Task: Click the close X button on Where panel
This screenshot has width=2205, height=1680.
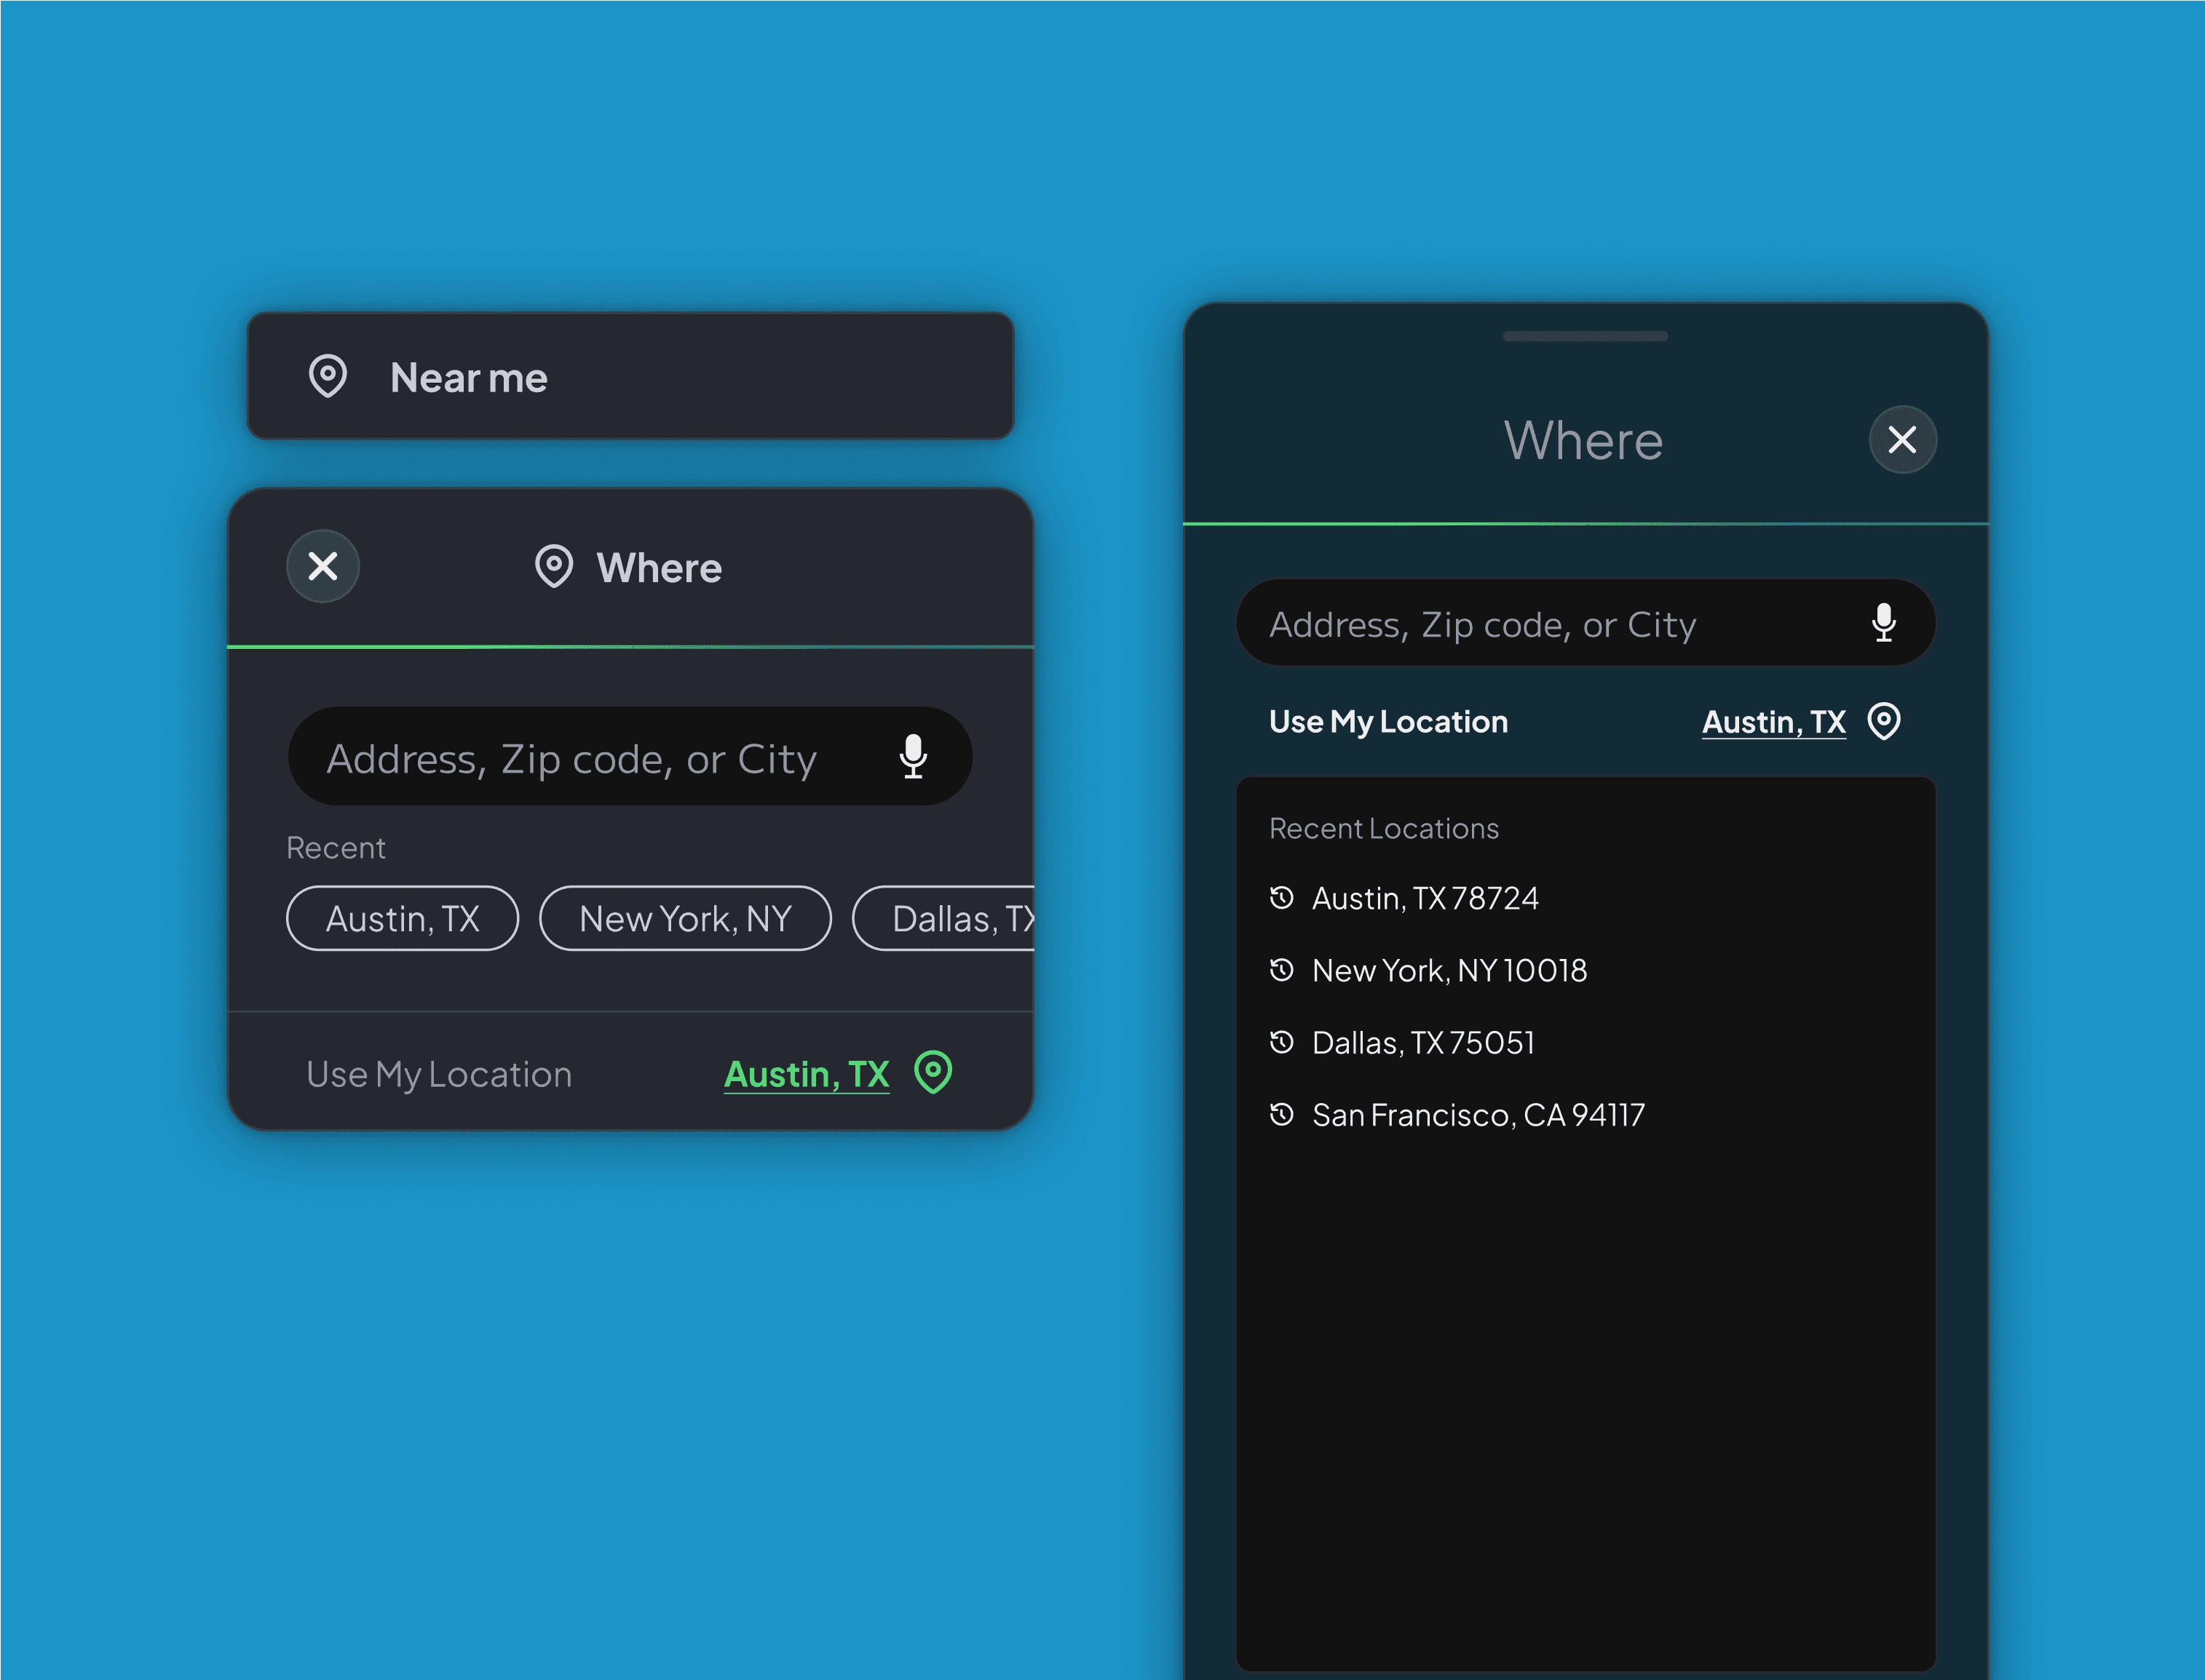Action: [x=323, y=565]
